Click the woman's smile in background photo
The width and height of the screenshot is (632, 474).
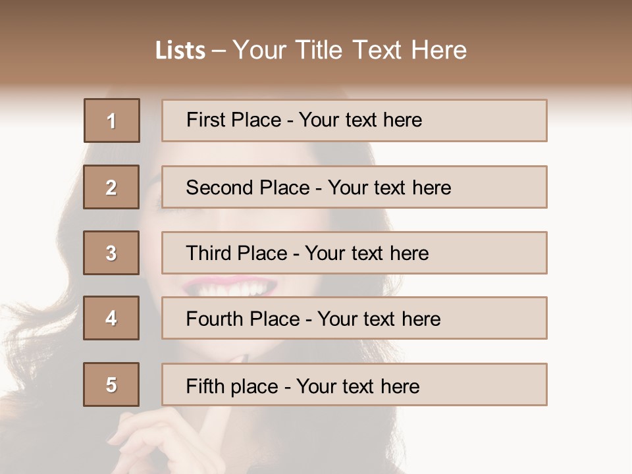point(228,288)
